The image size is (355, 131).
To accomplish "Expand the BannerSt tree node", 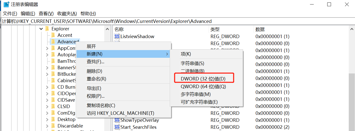I will coord(47,68).
